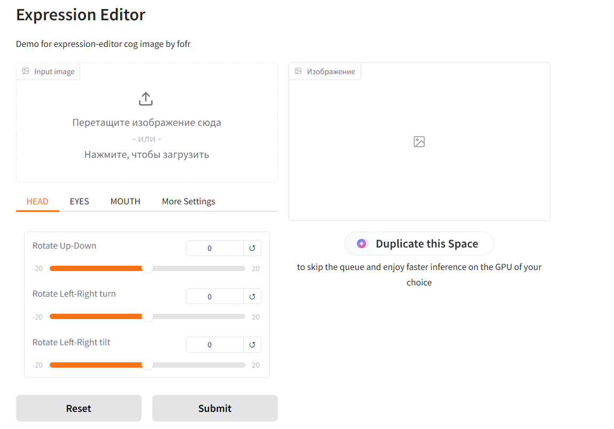Click the Duplicate this Space logo icon
The image size is (614, 429).
point(362,244)
